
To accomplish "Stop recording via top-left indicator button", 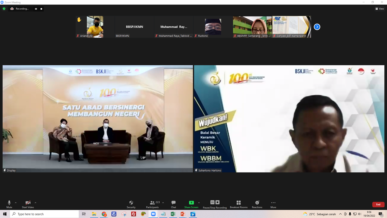I will pyautogui.click(x=41, y=9).
